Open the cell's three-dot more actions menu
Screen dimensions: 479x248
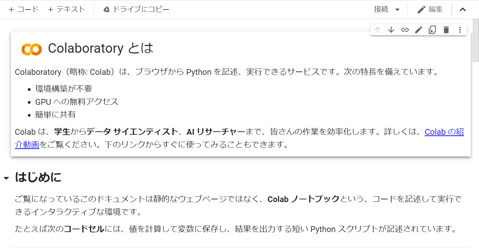pyautogui.click(x=460, y=30)
